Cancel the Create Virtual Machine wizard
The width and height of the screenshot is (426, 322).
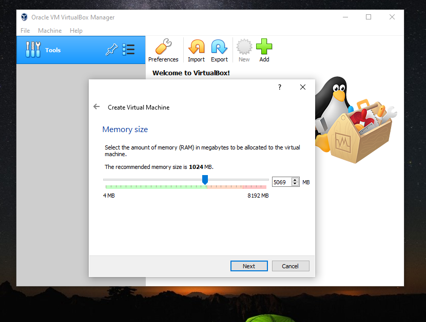click(x=291, y=266)
